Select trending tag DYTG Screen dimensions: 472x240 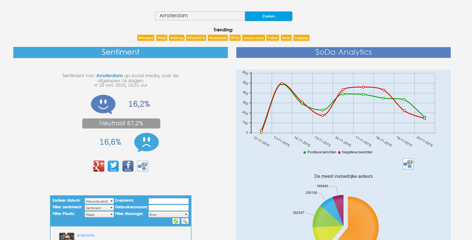(x=235, y=38)
